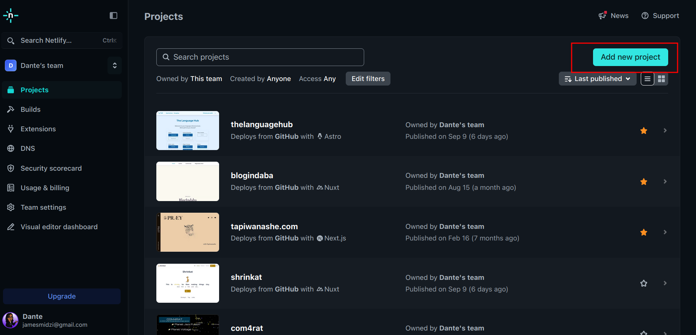Click the DNS globe icon
The height and width of the screenshot is (335, 696).
(x=11, y=148)
